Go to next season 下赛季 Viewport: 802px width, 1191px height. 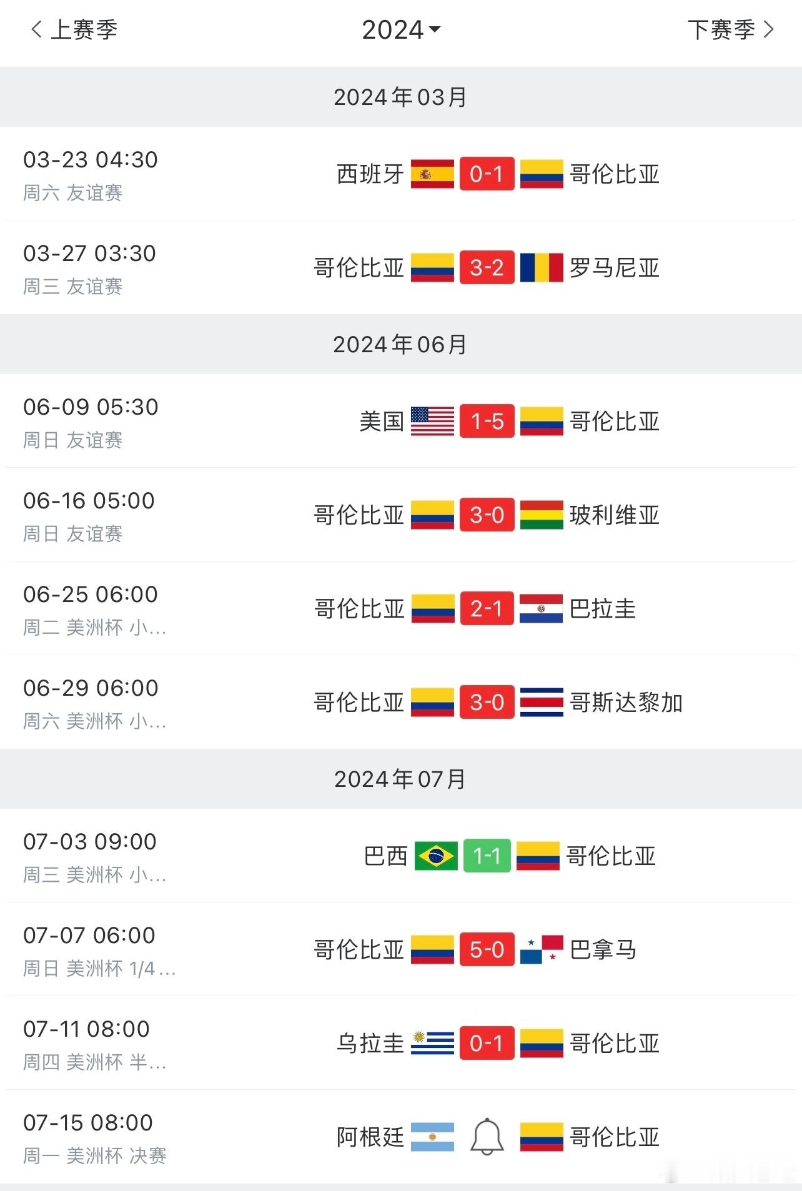pos(731,29)
